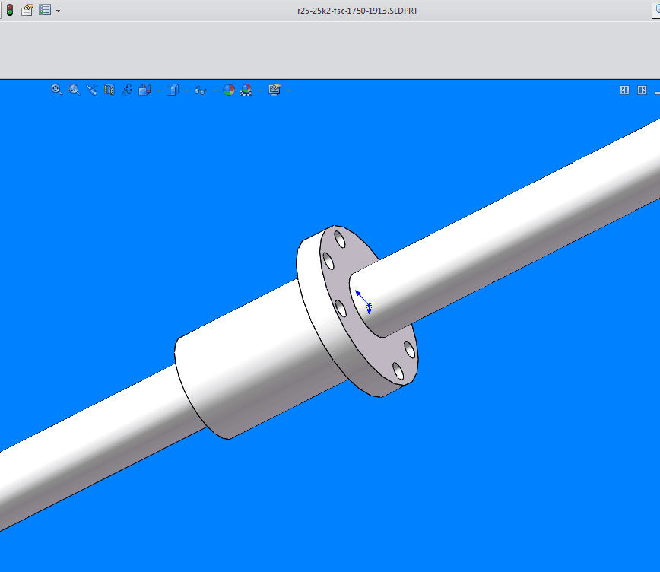Select the Zoom to Fit tool

tap(56, 90)
